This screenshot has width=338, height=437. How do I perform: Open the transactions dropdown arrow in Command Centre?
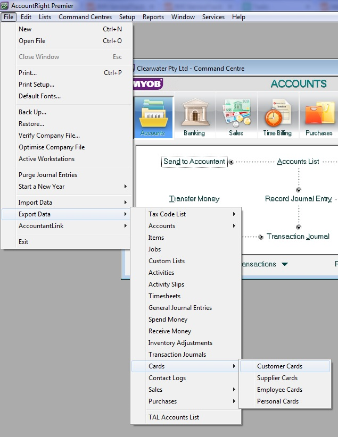point(284,264)
